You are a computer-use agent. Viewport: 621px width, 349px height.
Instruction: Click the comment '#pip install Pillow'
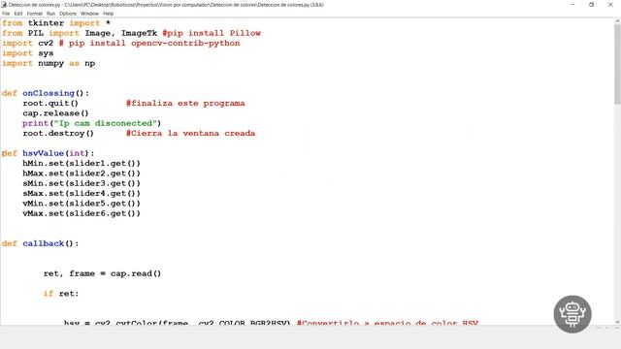coord(212,33)
